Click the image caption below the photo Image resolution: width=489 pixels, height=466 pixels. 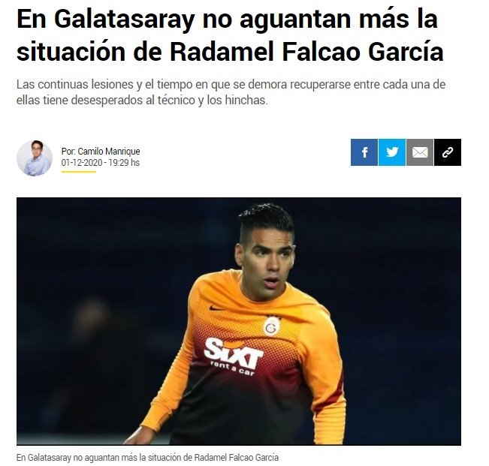tap(147, 457)
